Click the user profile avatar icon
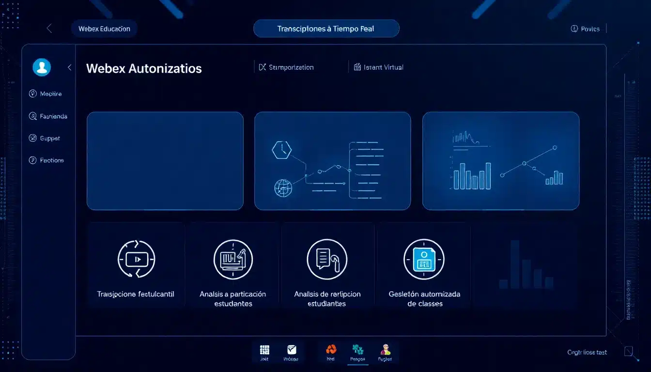Screen dimensions: 651x372 tap(42, 67)
